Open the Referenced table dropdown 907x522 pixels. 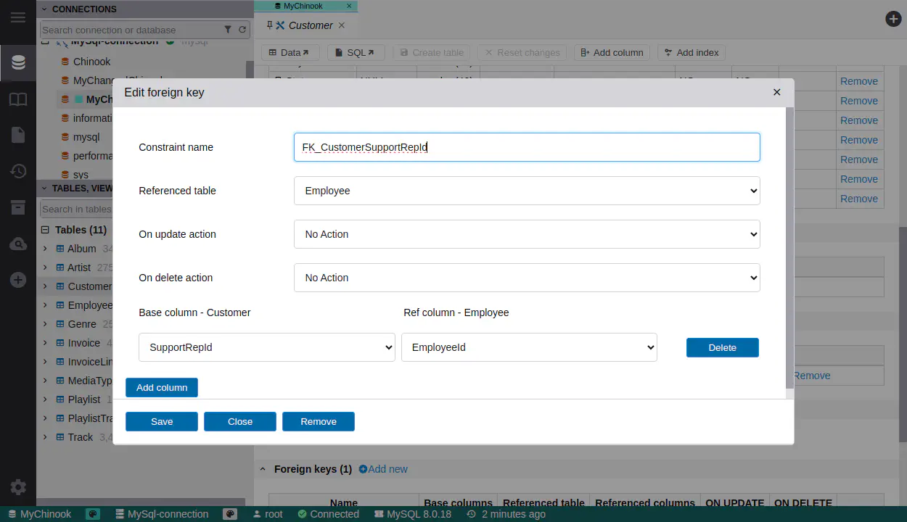point(527,191)
